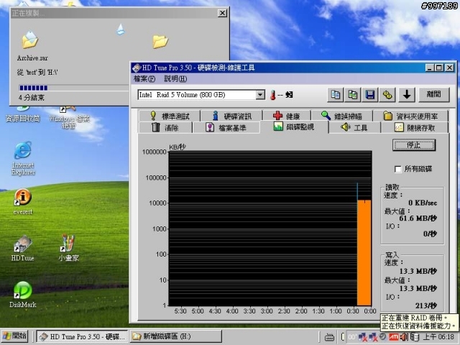Select the 磁碟監視 tab
Screen dimensions: 460x345
294,126
